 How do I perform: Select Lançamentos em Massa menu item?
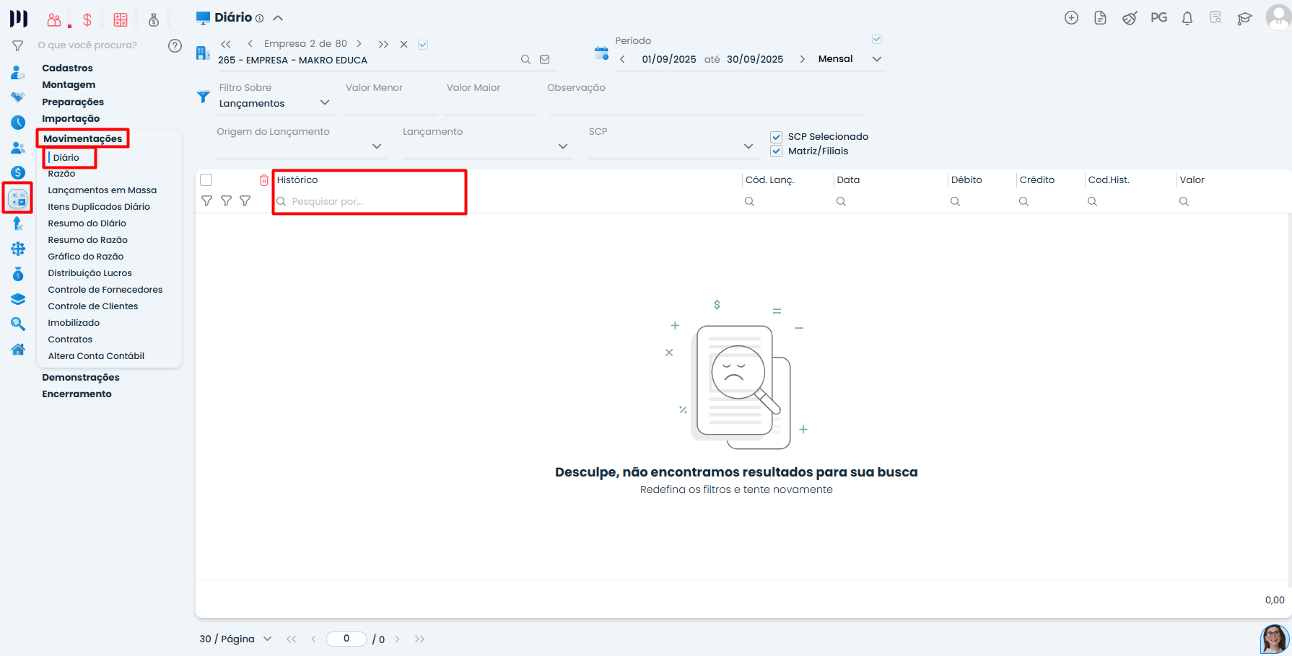tap(102, 190)
